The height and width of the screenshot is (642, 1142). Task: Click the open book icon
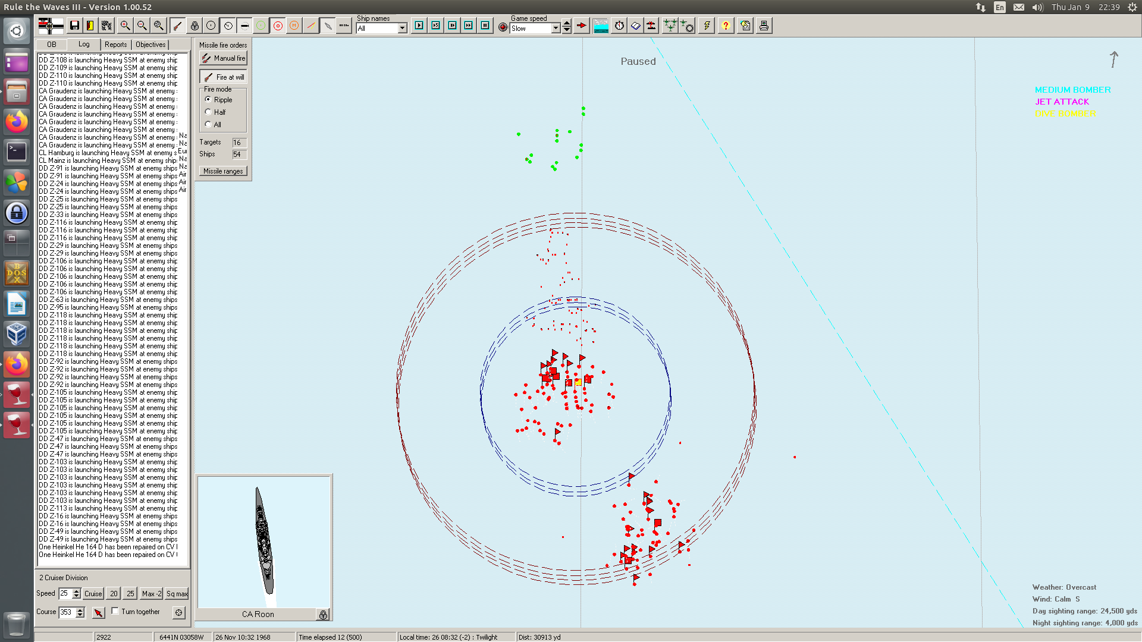coord(636,26)
